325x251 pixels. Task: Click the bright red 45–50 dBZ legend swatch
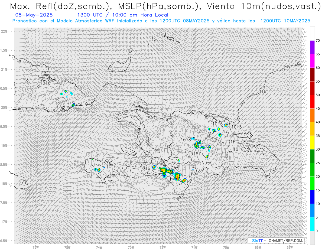[312, 102]
